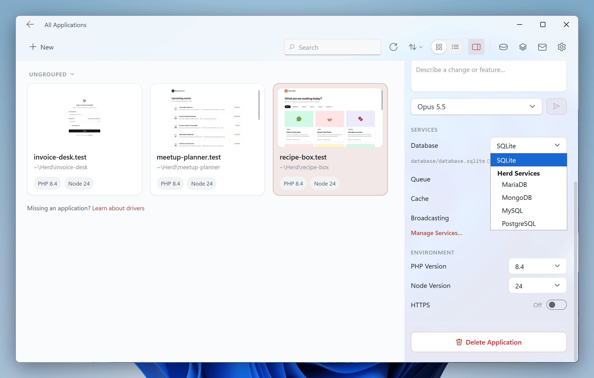
Task: Open the Opus 5.5 model dropdown
Action: point(476,107)
